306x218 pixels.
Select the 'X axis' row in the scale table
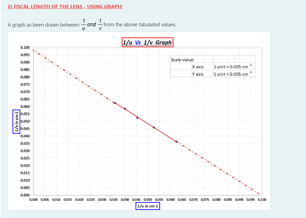[x=198, y=66]
